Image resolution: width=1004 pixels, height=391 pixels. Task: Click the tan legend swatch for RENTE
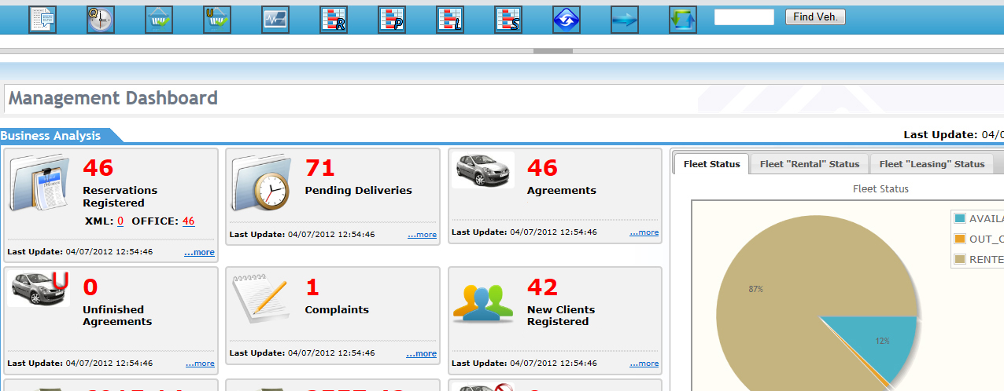point(960,259)
